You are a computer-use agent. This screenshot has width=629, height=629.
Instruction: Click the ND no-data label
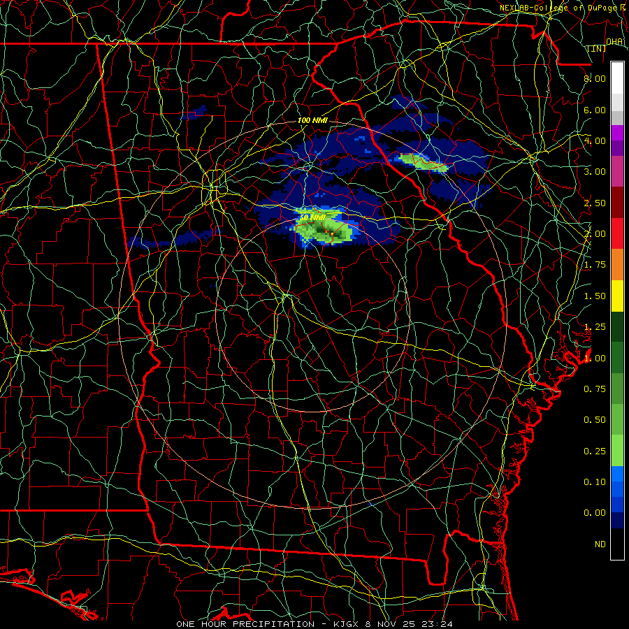coord(600,544)
